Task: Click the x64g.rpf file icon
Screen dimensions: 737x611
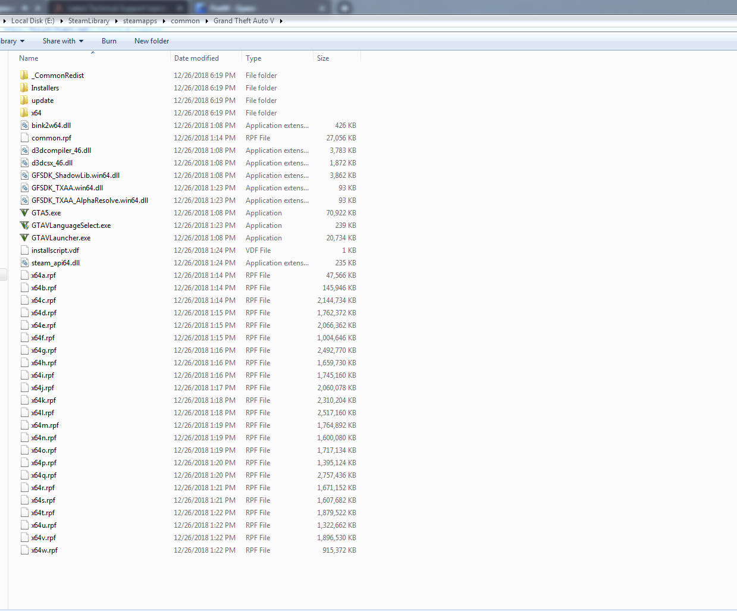Action: [x=24, y=350]
